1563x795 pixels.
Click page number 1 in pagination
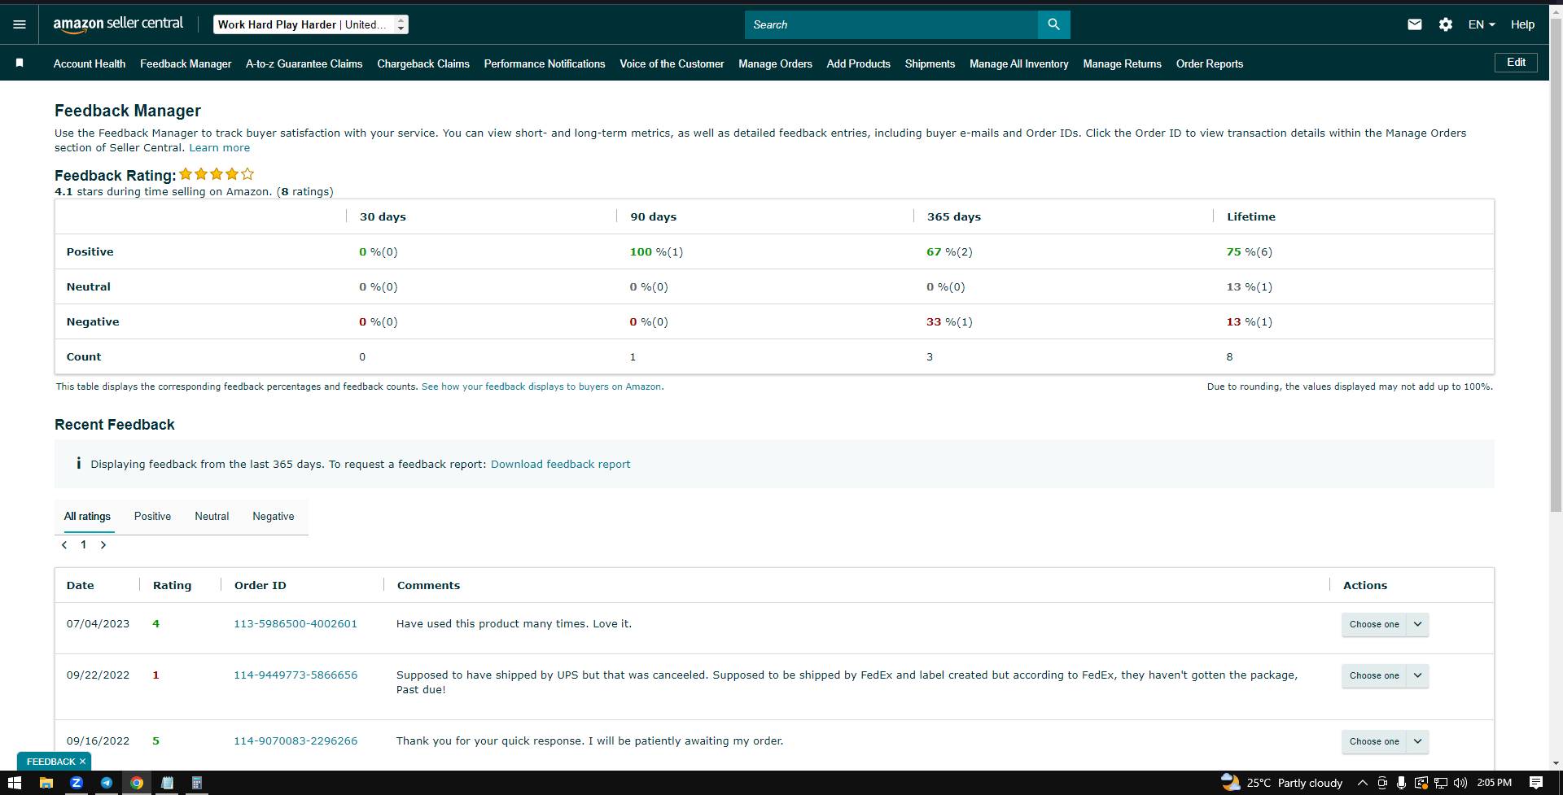(83, 545)
